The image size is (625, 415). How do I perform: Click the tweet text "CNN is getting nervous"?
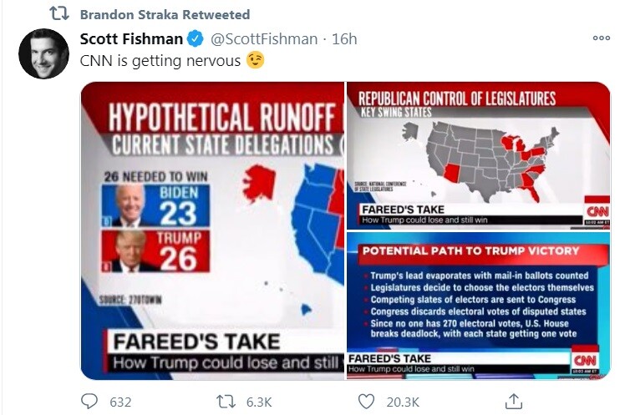tap(159, 61)
